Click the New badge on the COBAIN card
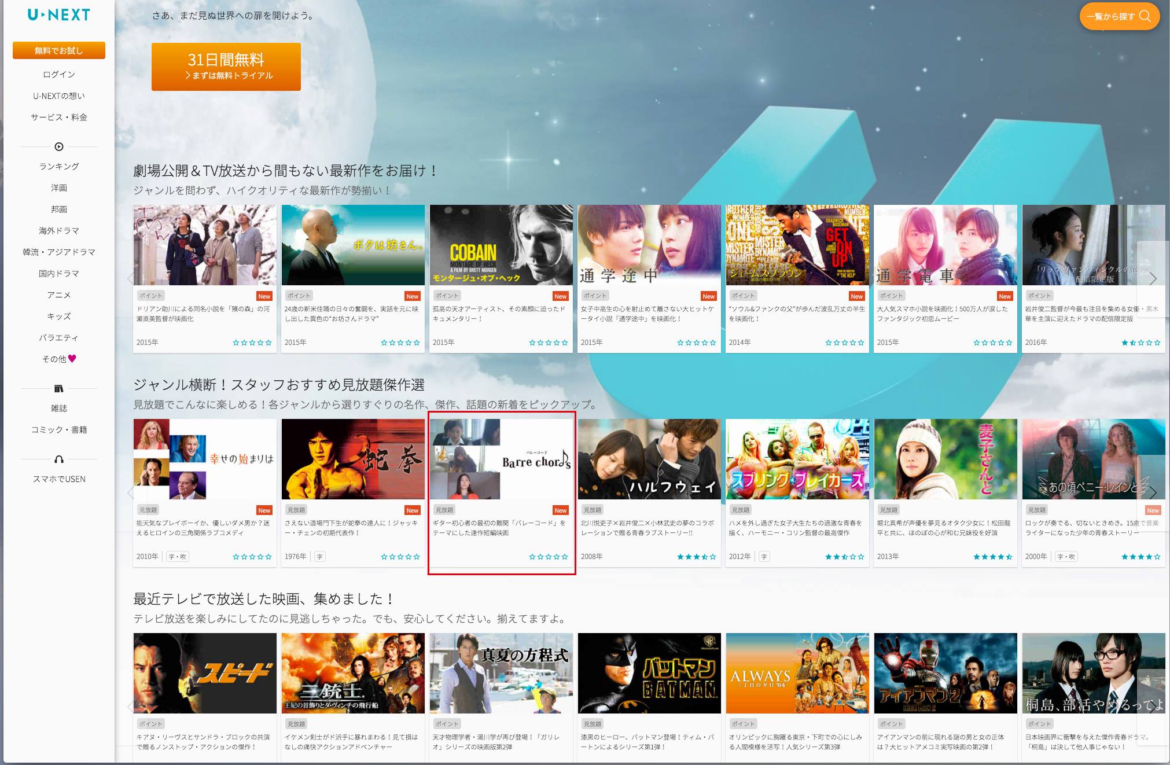This screenshot has height=765, width=1170. click(561, 296)
